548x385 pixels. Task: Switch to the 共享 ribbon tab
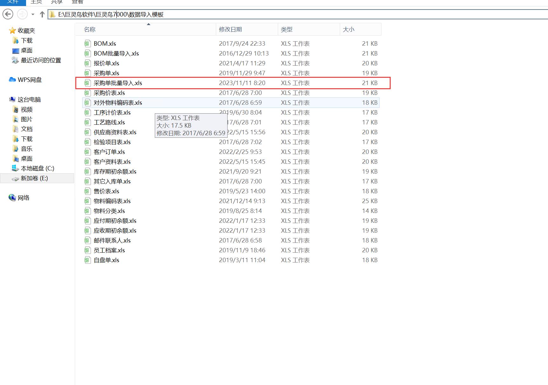(57, 2)
